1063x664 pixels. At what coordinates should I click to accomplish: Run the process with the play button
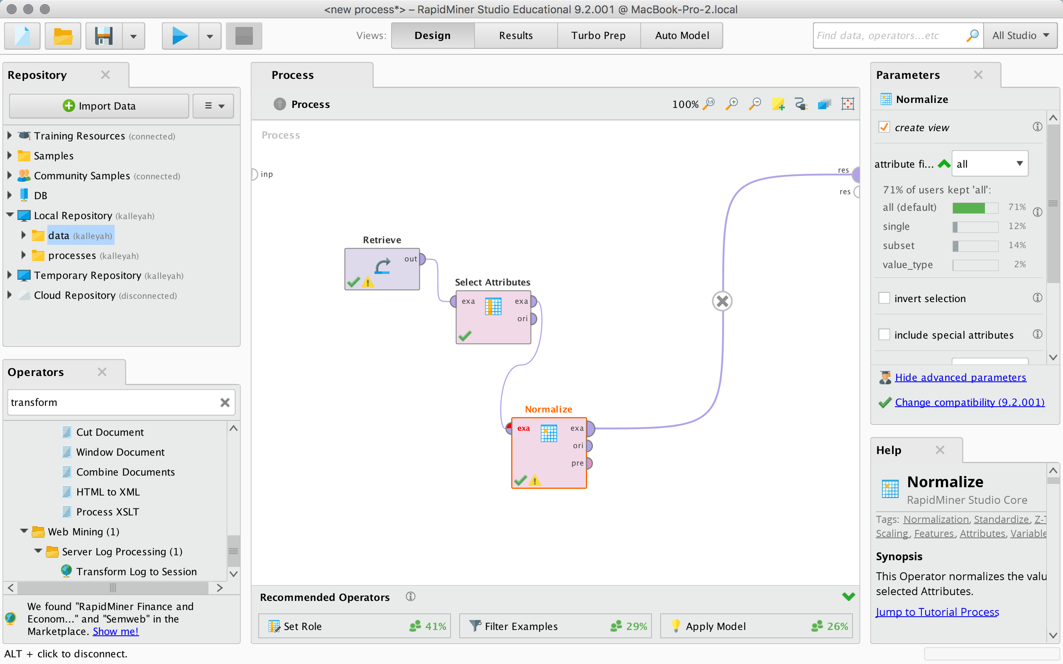point(180,36)
